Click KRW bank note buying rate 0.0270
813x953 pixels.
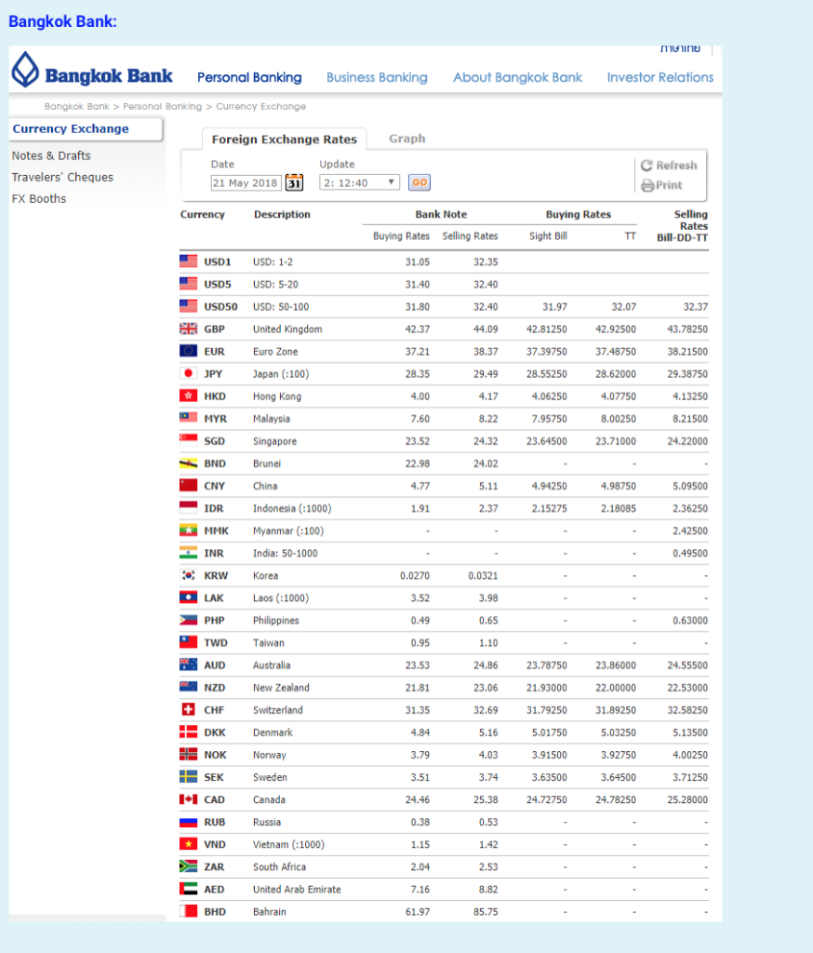click(414, 575)
